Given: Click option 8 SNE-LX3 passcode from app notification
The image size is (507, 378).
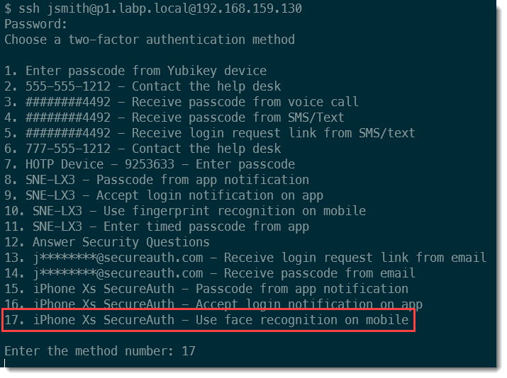Looking at the screenshot, I should pyautogui.click(x=157, y=180).
